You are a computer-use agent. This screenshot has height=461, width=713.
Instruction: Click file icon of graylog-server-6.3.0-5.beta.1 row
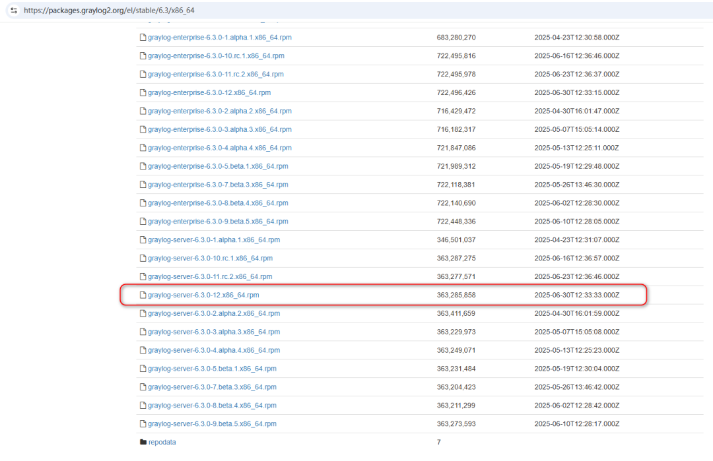click(x=143, y=369)
